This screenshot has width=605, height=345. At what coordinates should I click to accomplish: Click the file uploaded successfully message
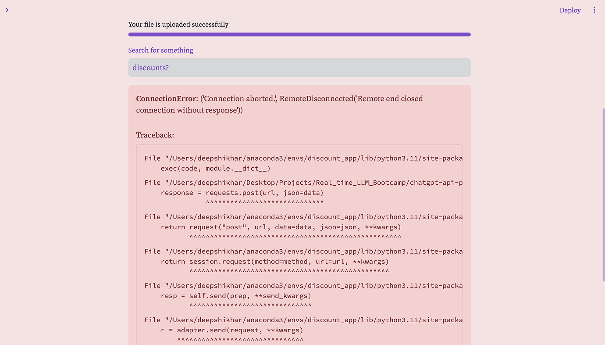(x=178, y=25)
